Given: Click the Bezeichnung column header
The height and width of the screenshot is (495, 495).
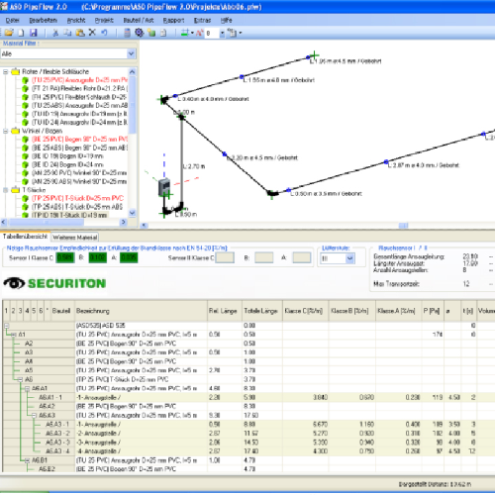Looking at the screenshot, I should tap(141, 311).
